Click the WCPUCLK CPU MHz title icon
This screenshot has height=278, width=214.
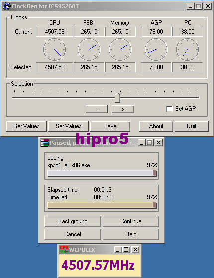(x=64, y=250)
